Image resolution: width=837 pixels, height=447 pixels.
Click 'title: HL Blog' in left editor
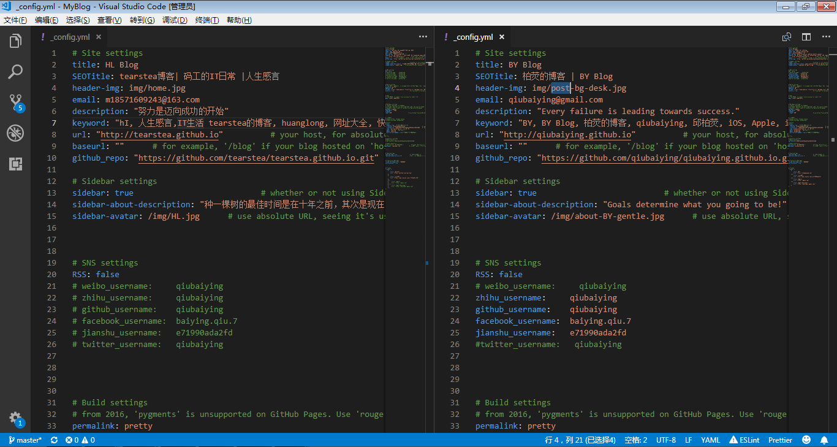point(105,65)
